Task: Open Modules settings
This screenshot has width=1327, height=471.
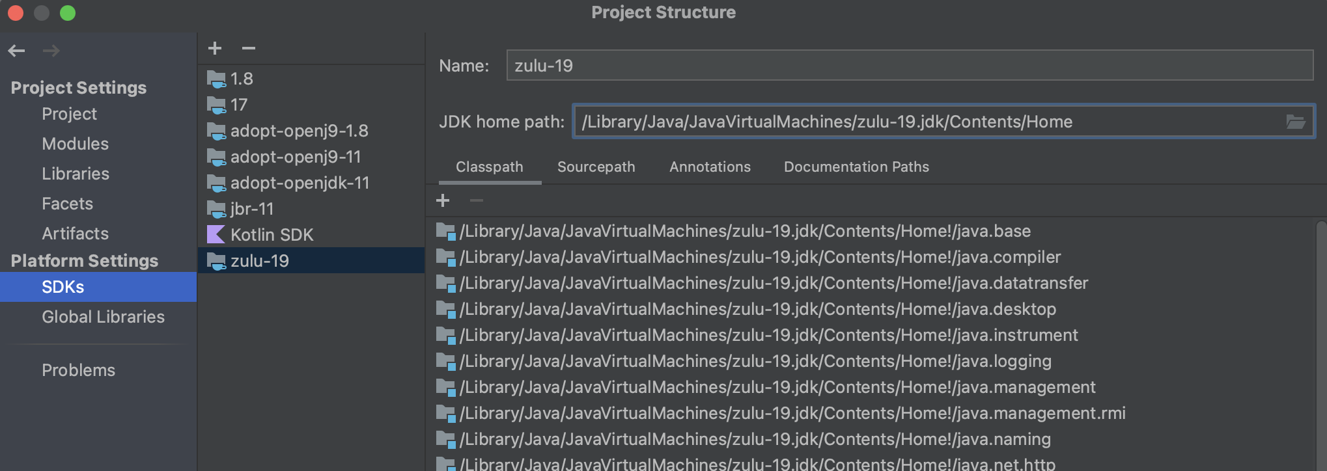Action: (75, 144)
